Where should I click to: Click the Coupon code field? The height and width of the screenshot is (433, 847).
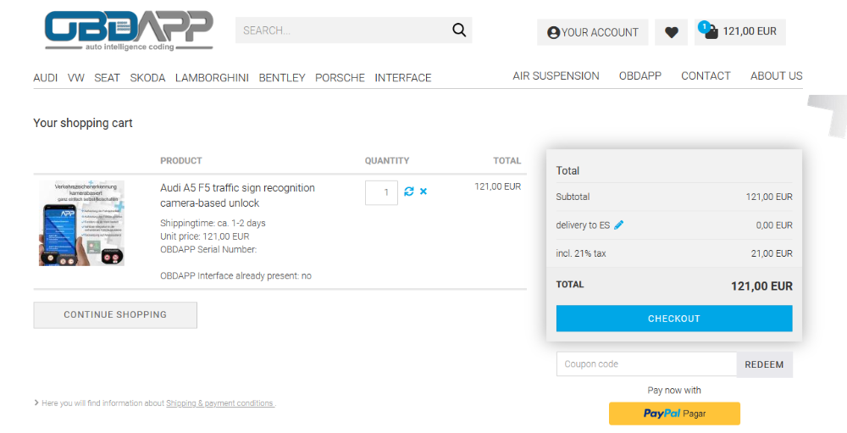click(x=646, y=364)
